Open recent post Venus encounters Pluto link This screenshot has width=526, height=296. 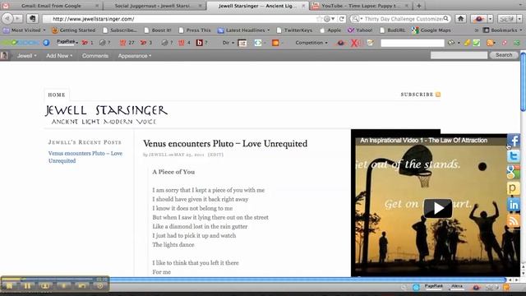click(x=85, y=157)
